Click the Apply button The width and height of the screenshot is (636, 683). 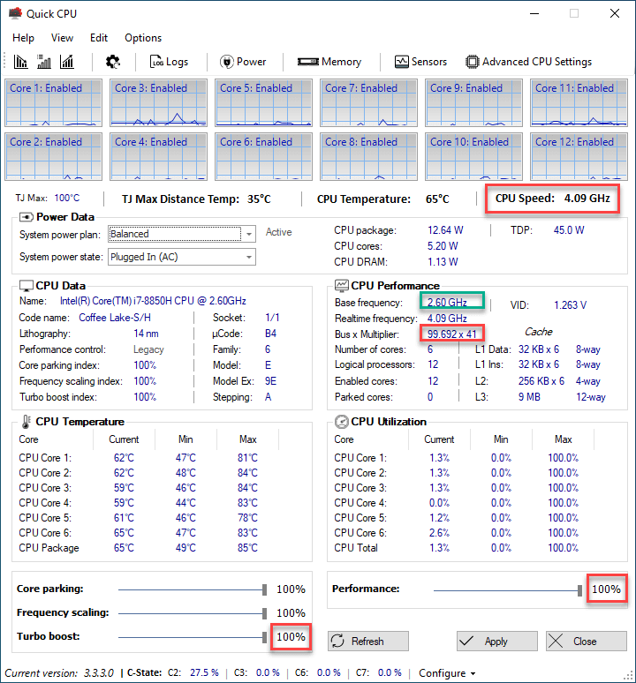pos(496,642)
